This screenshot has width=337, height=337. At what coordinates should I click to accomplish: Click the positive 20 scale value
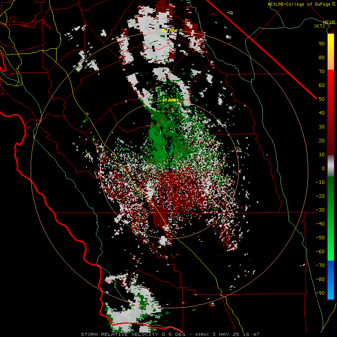(322, 140)
